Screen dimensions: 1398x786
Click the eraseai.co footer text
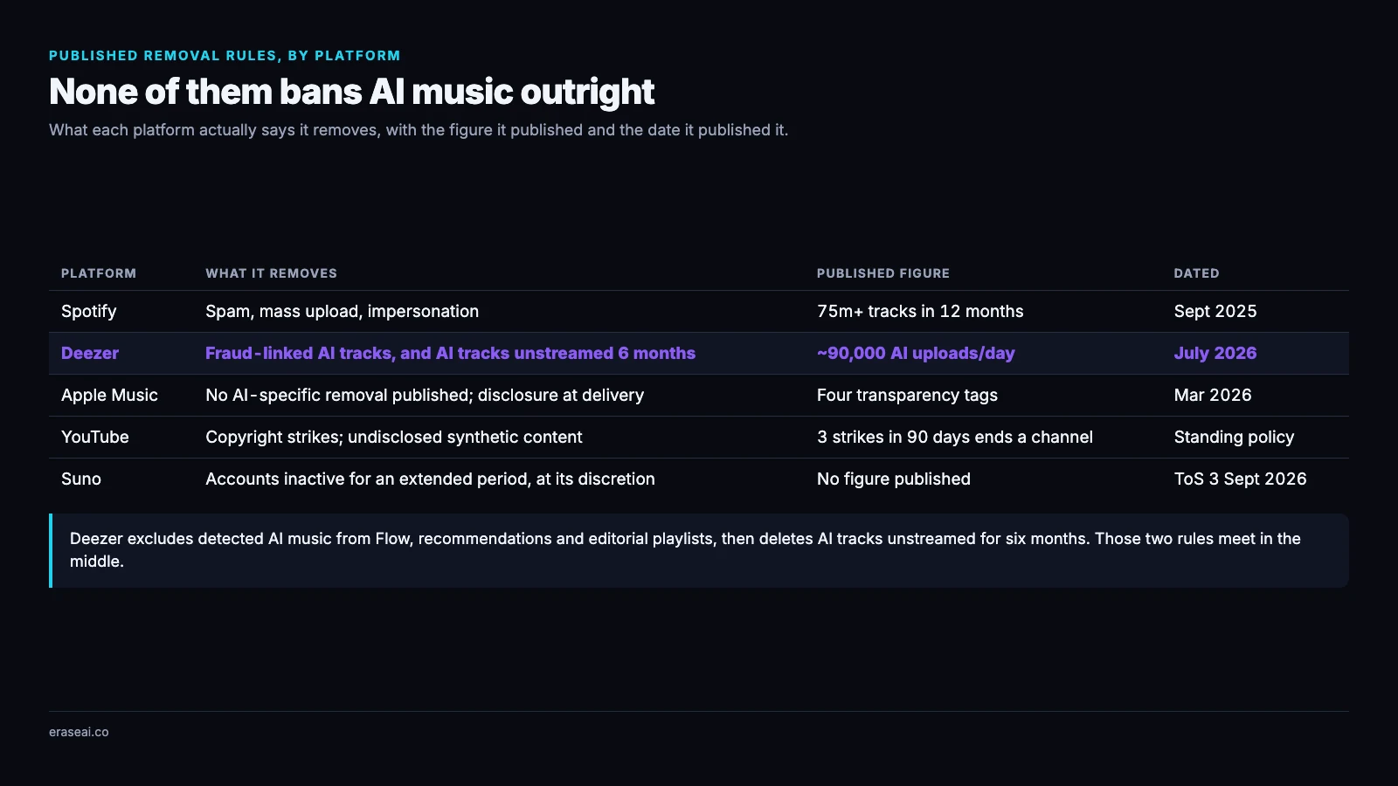tap(79, 732)
